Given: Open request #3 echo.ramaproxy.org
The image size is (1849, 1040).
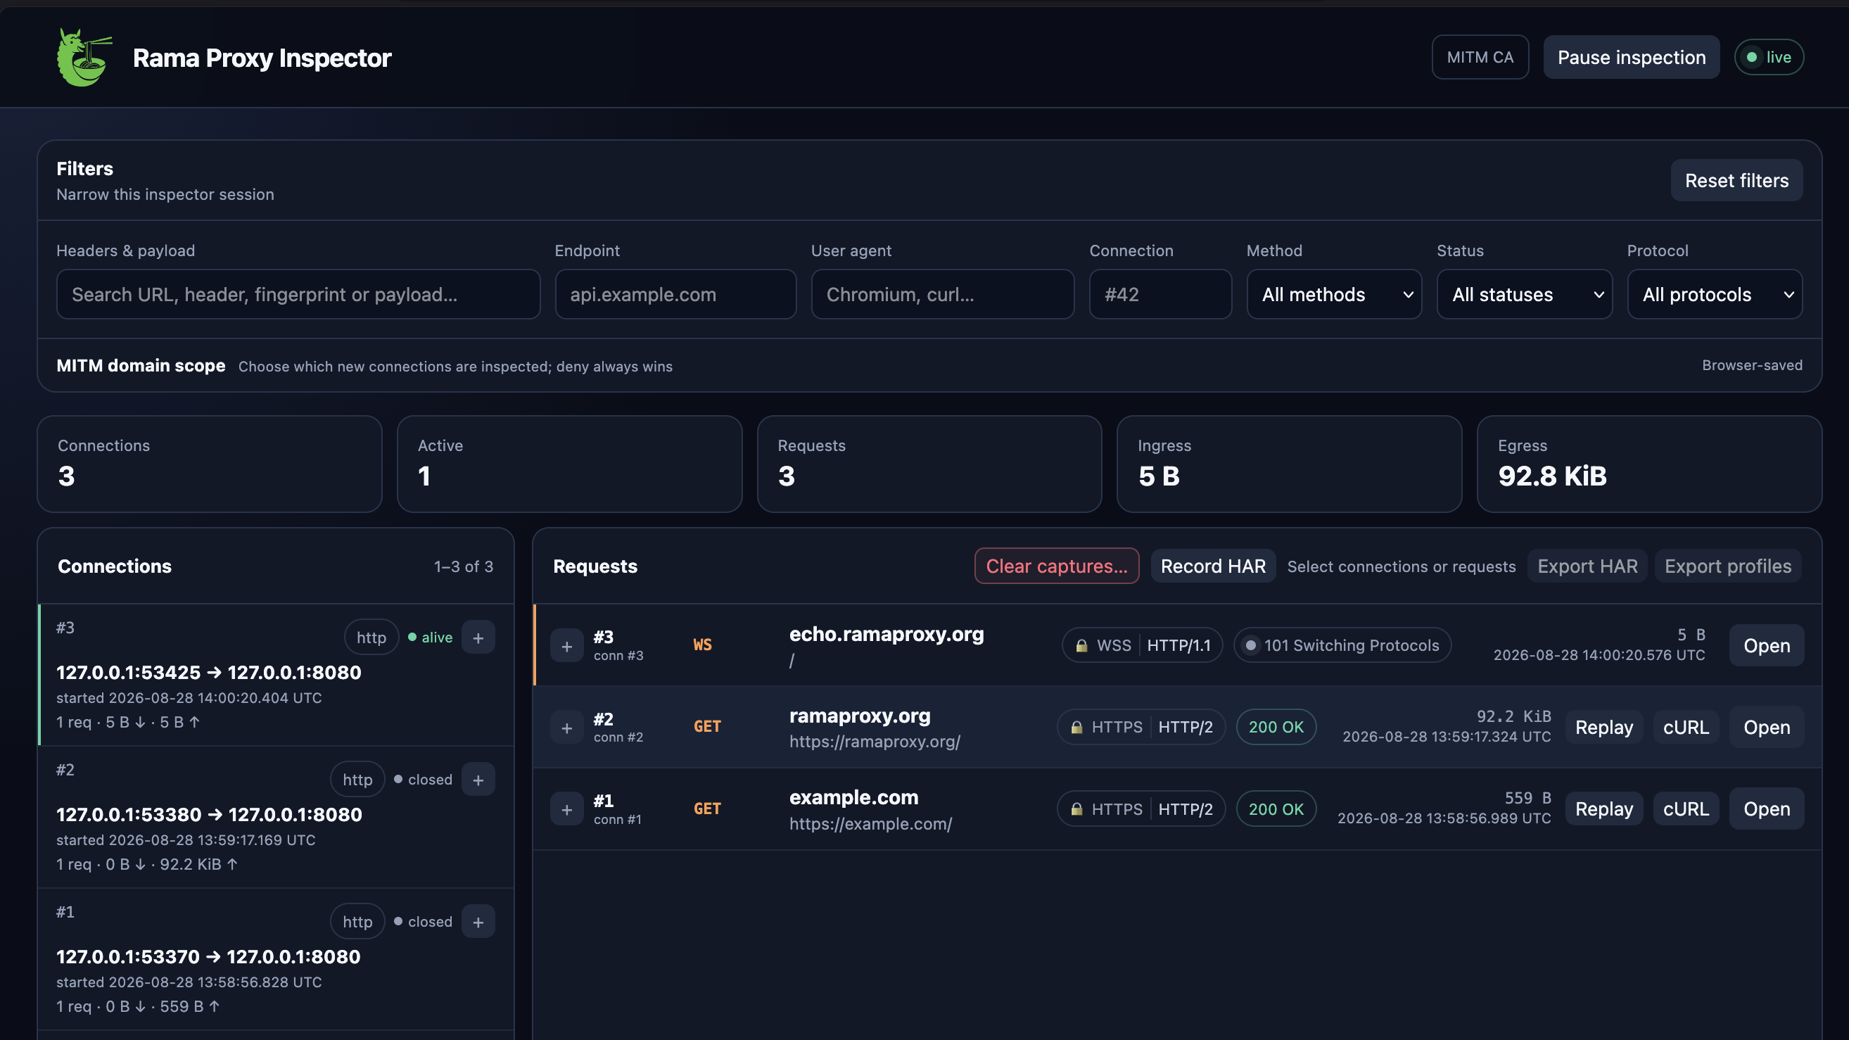Looking at the screenshot, I should tap(1767, 645).
